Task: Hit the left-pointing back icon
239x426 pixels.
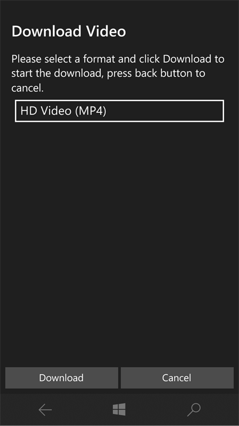Action: pyautogui.click(x=45, y=410)
